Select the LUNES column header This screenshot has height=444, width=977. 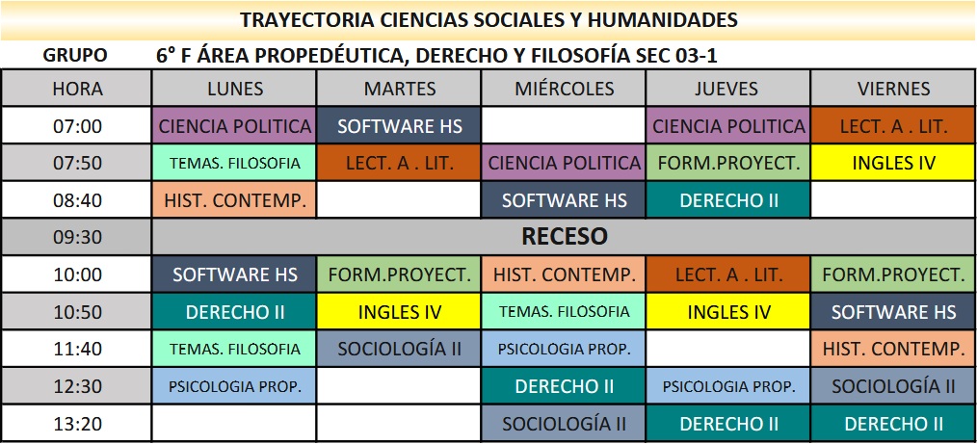point(234,89)
